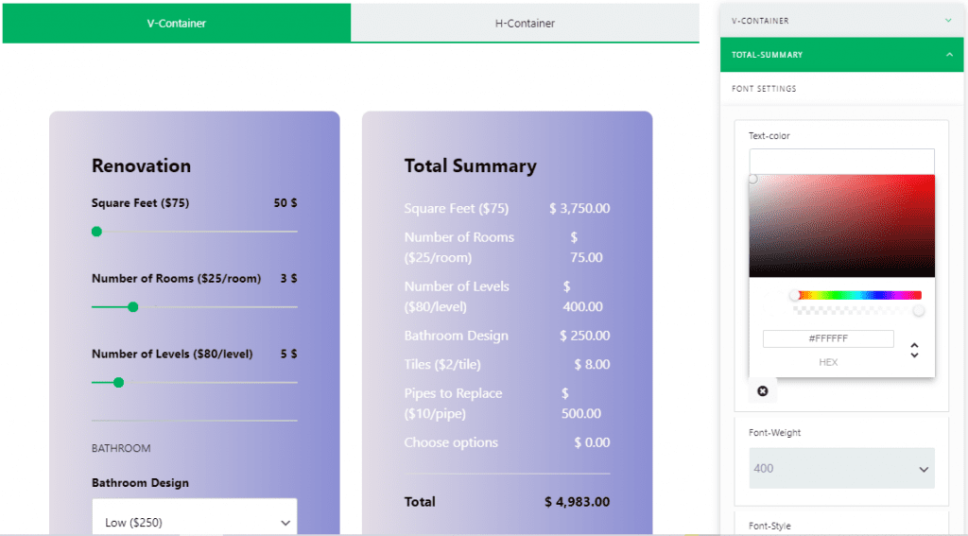Click the clear color X icon
This screenshot has width=968, height=536.
[x=763, y=391]
